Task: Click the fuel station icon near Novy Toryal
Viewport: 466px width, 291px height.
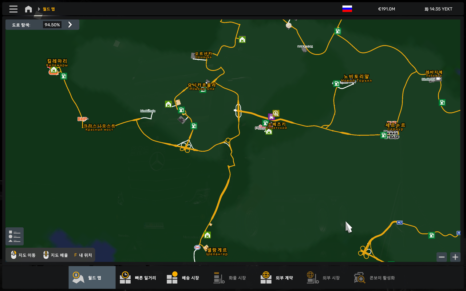Action: pyautogui.click(x=336, y=84)
